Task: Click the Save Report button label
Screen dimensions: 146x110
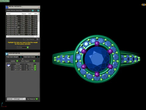Action: [25, 61]
